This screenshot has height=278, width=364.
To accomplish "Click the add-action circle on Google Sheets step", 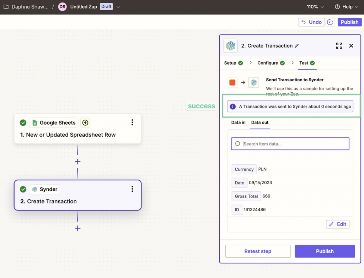I will 85,122.
